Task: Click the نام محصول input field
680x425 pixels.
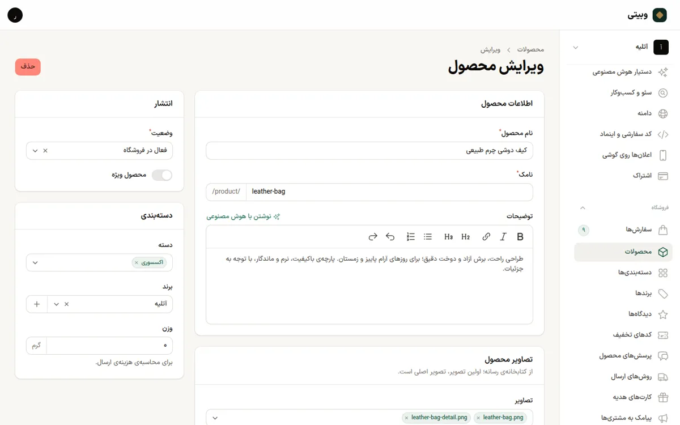Action: [x=369, y=151]
